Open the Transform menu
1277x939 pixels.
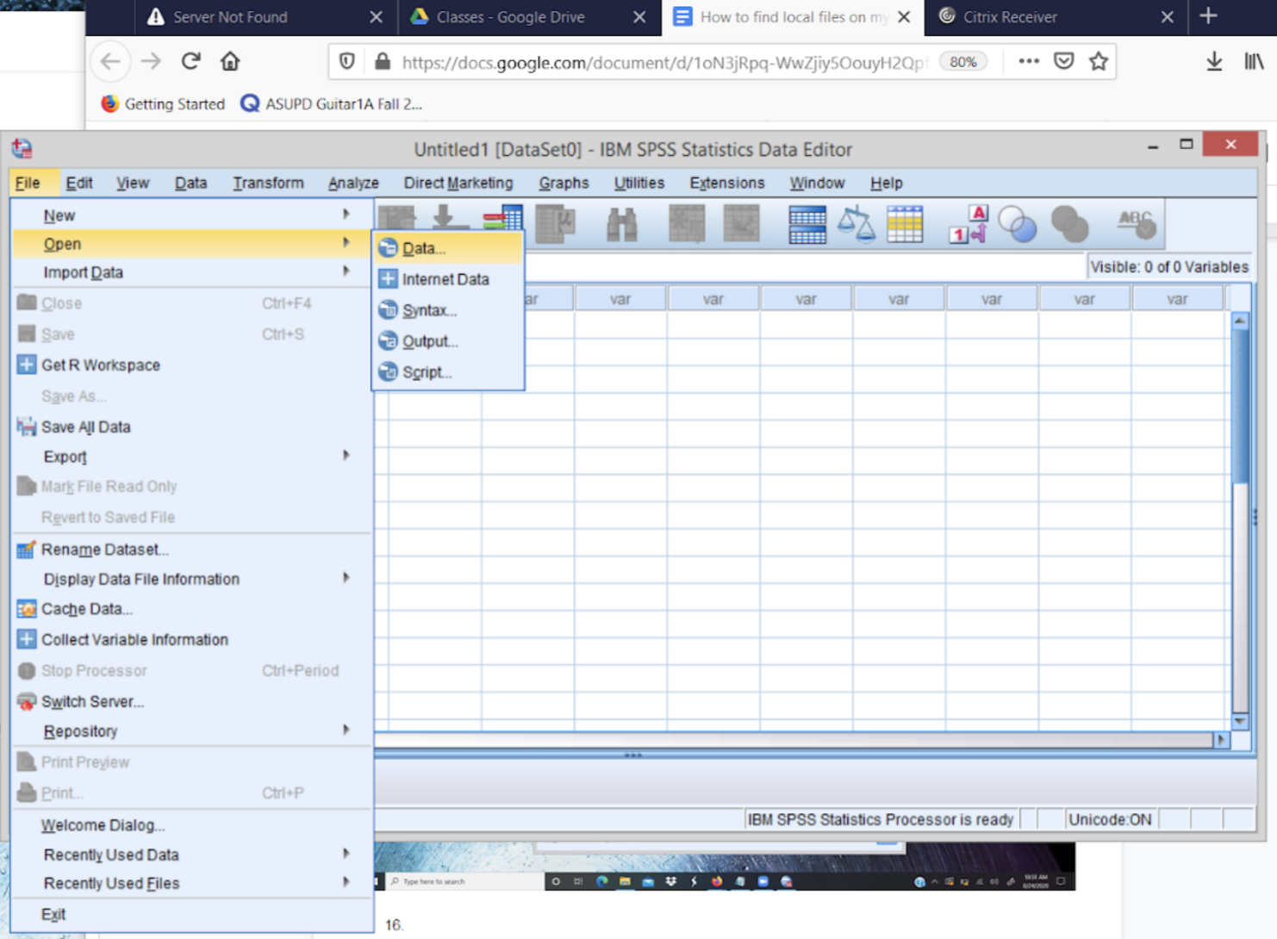click(x=268, y=183)
